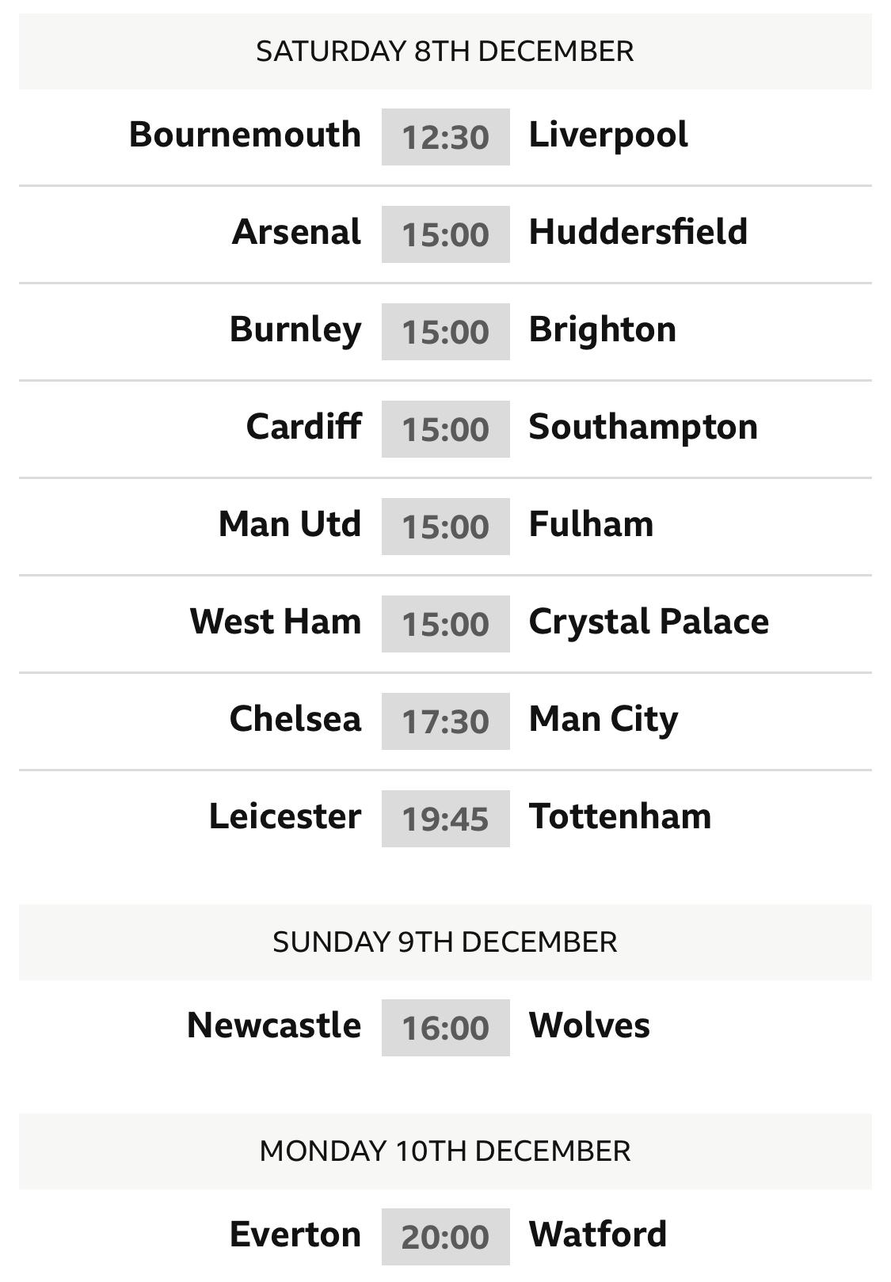Select the Fulham team name
This screenshot has height=1282, width=891.
point(591,524)
